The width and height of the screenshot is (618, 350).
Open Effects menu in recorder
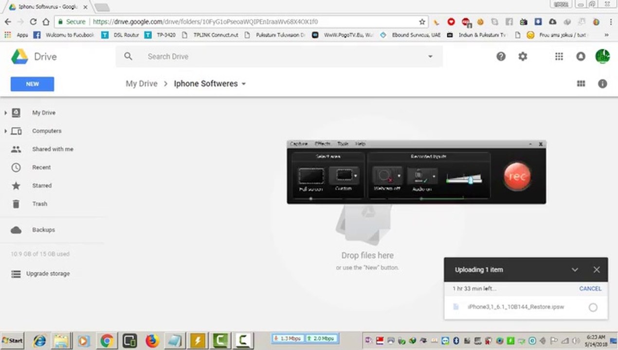pyautogui.click(x=323, y=144)
